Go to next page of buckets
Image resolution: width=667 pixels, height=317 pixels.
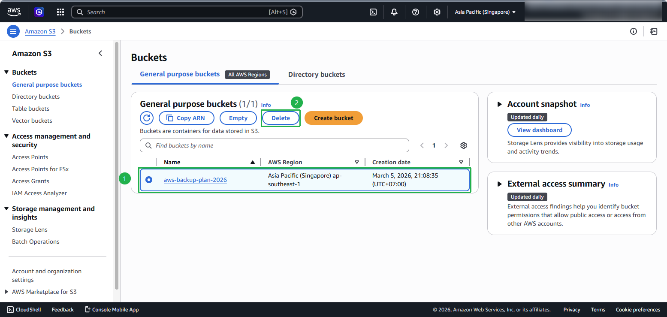446,145
